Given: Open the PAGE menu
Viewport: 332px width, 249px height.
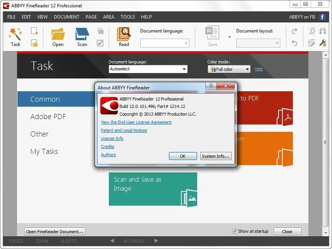Looking at the screenshot, I should (x=91, y=17).
